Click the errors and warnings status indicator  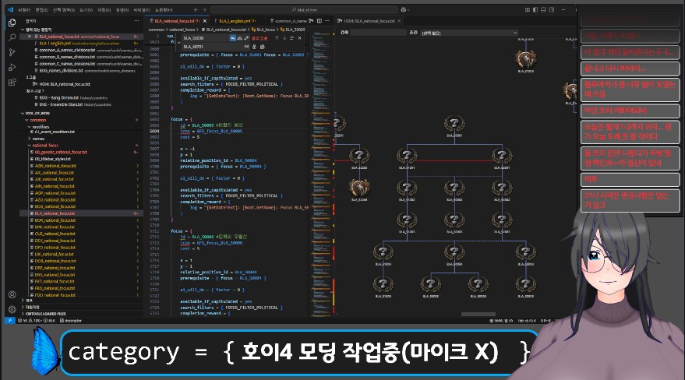[x=34, y=320]
